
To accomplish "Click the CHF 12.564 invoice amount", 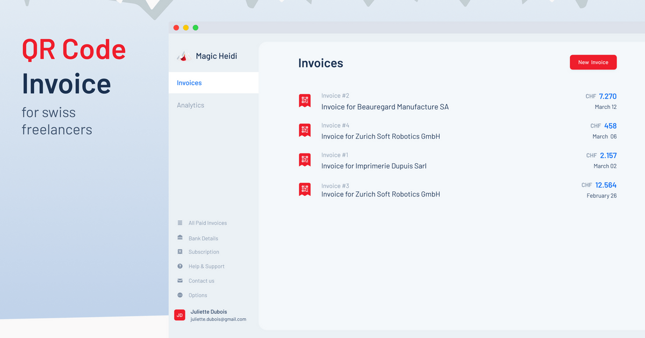I will tap(605, 185).
